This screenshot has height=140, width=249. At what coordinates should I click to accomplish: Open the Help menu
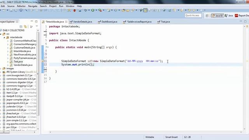[79, 6]
